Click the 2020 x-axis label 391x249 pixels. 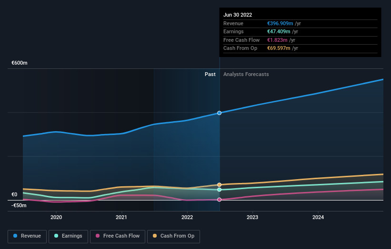[56, 217]
